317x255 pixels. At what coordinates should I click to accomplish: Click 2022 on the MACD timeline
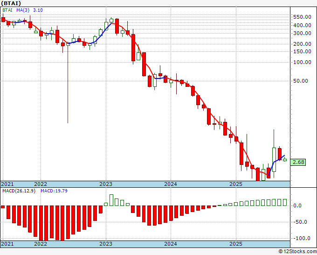click(41, 244)
